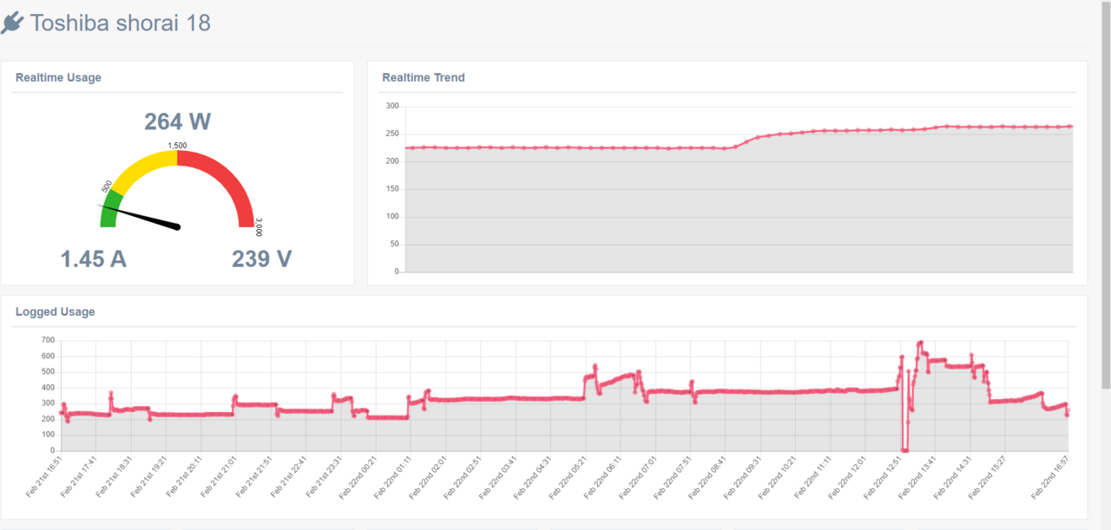Click the plug icon beside Toshiba shorai 18
This screenshot has width=1111, height=530.
[11, 23]
